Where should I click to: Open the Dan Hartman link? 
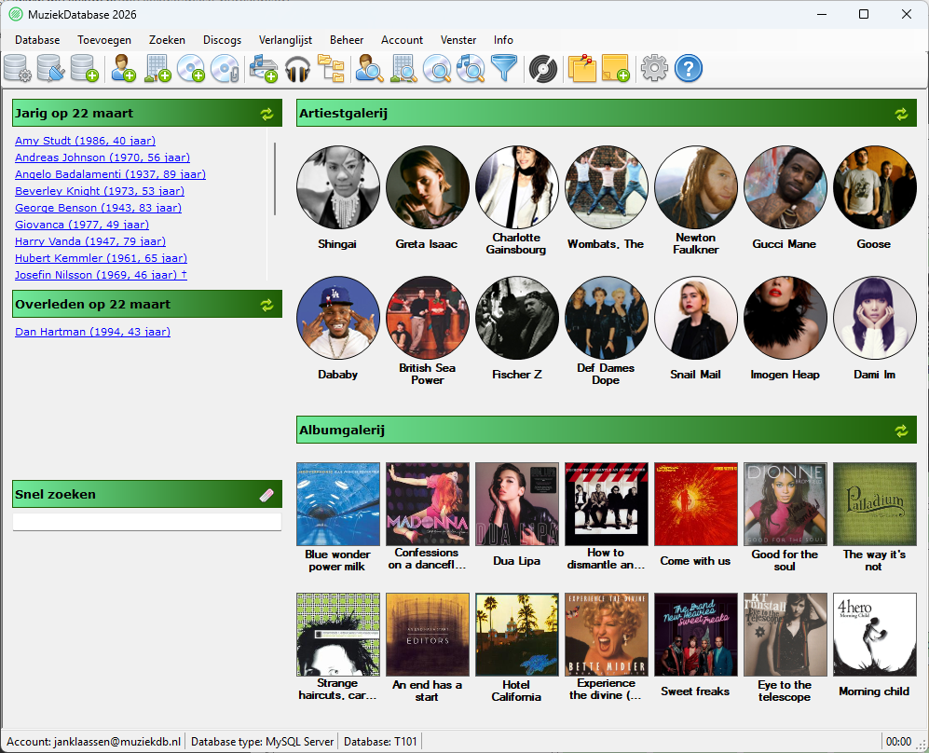(x=92, y=332)
